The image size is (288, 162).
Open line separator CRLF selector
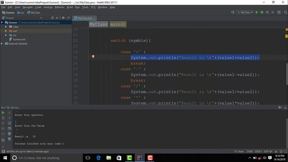click(x=258, y=151)
